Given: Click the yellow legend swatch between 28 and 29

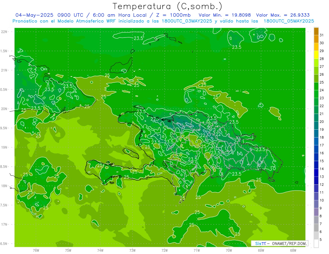Looking at the screenshot, I should 316,55.
